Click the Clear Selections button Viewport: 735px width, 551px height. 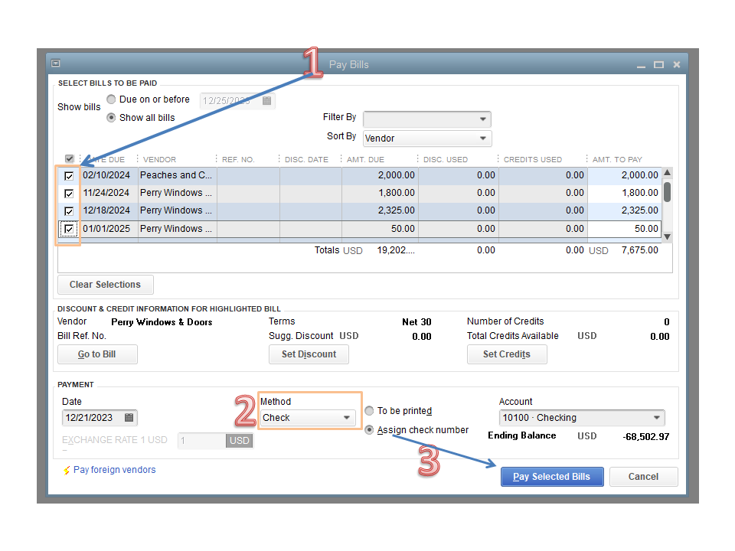click(x=106, y=285)
